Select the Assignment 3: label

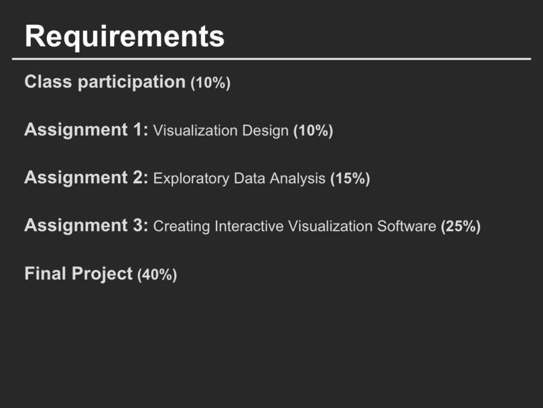pos(86,225)
